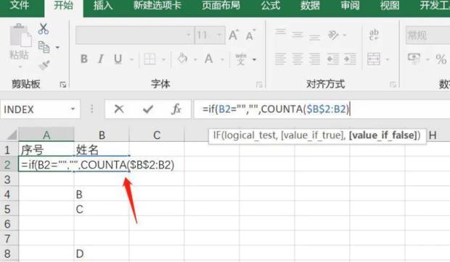
Task: Click Center alignment icon
Action: tap(298, 59)
